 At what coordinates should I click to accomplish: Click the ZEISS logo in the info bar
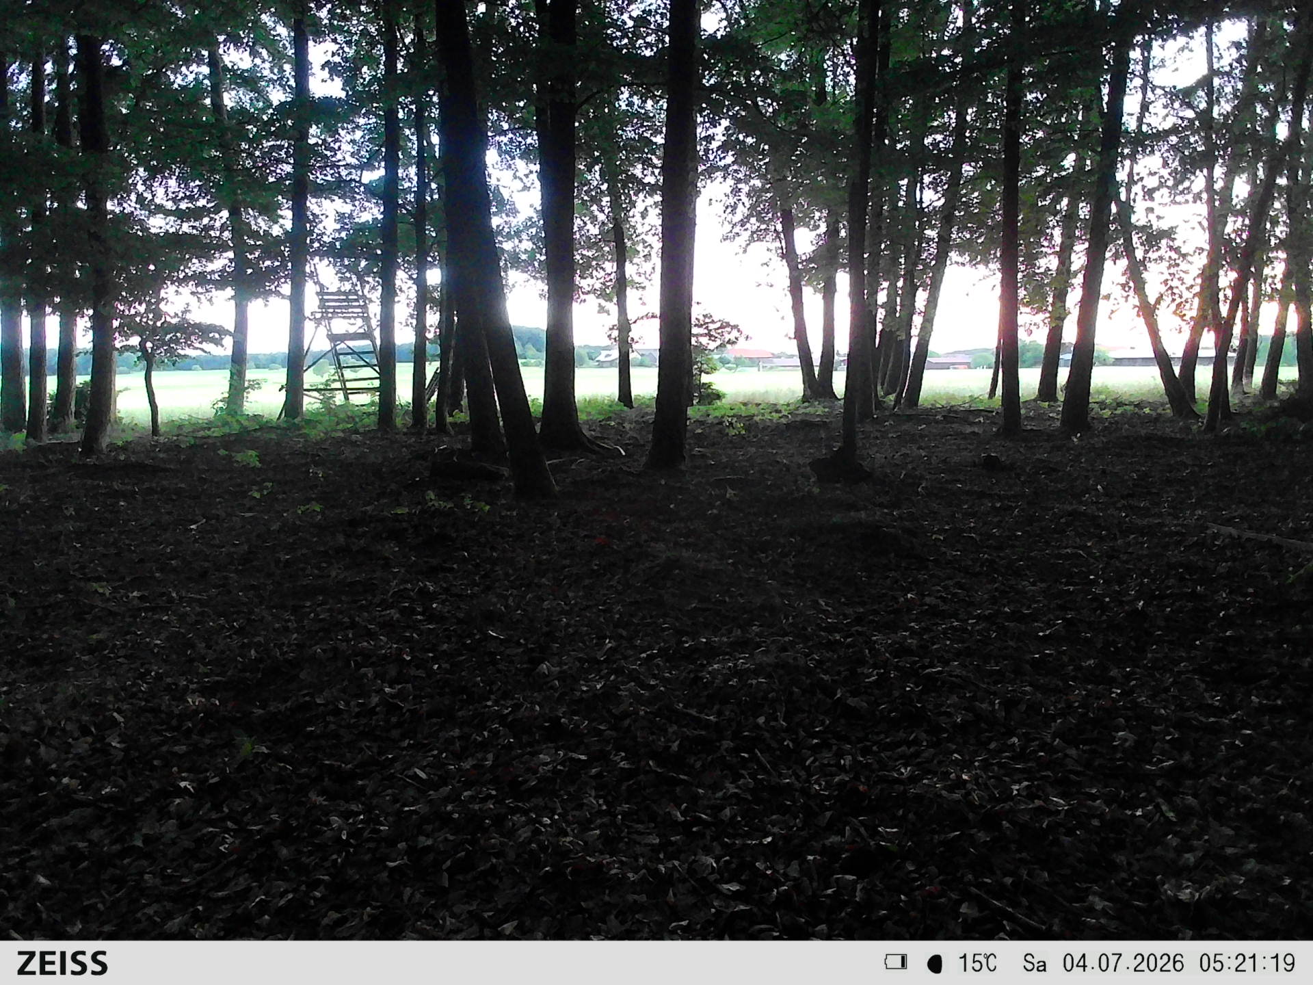click(x=62, y=963)
